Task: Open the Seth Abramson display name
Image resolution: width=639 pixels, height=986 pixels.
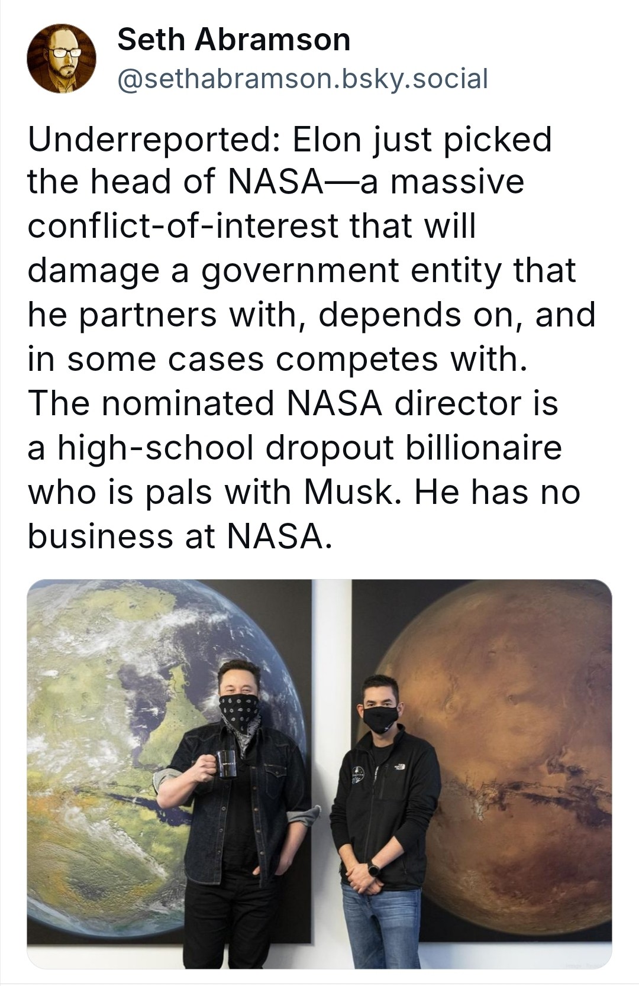Action: coord(234,40)
